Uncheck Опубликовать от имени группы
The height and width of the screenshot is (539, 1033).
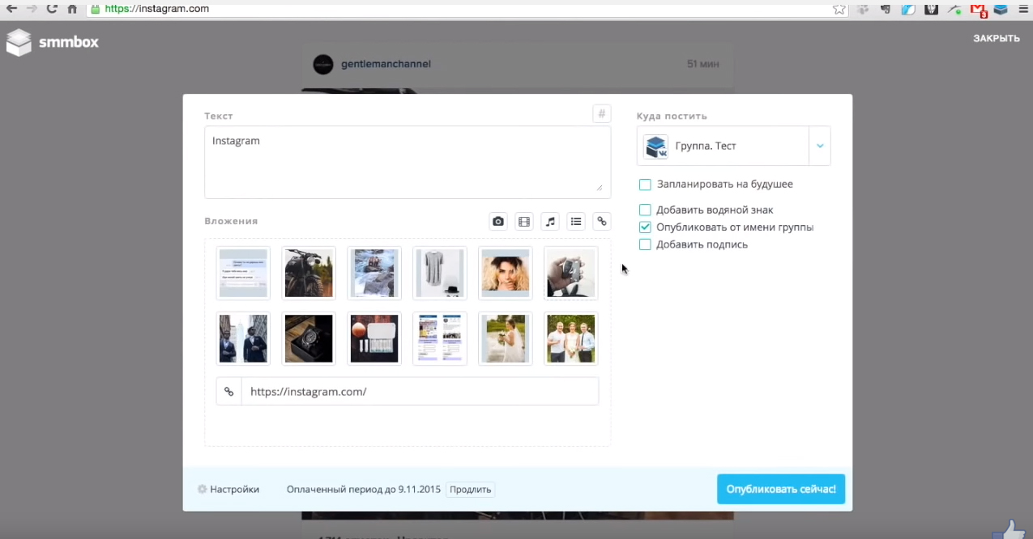pyautogui.click(x=645, y=227)
